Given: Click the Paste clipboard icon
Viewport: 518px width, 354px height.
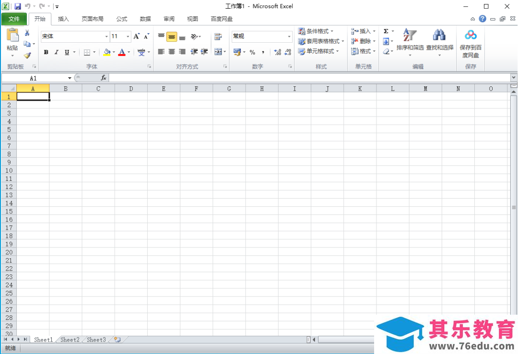Looking at the screenshot, I should (12, 35).
